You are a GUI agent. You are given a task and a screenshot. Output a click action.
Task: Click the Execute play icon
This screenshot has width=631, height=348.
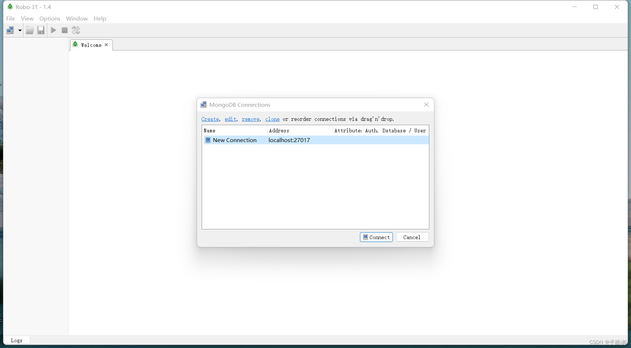53,30
